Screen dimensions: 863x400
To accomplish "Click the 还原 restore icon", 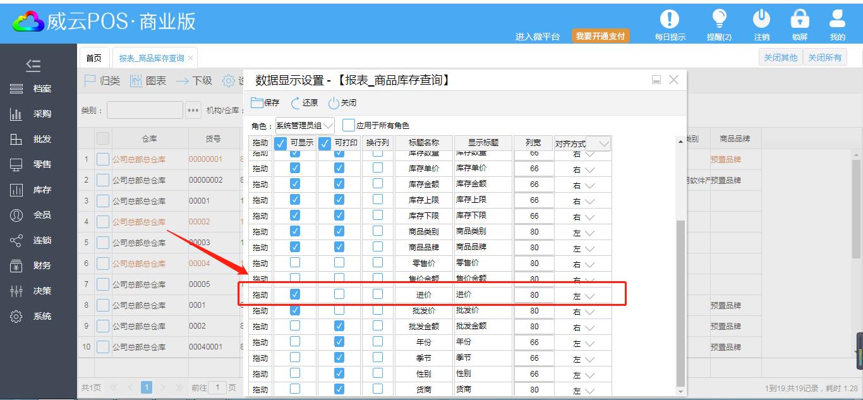I will [x=297, y=103].
